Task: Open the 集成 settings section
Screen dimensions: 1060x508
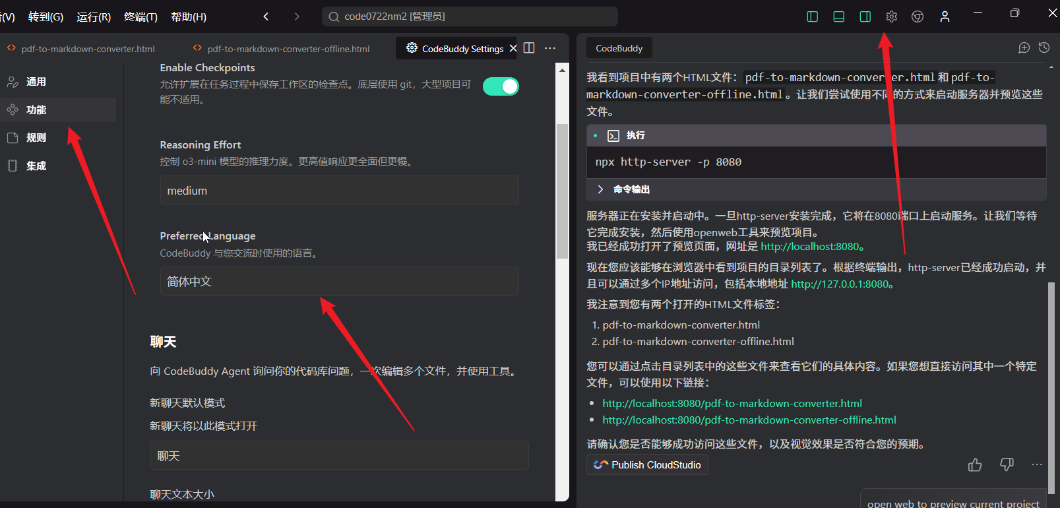Action: pos(58,166)
